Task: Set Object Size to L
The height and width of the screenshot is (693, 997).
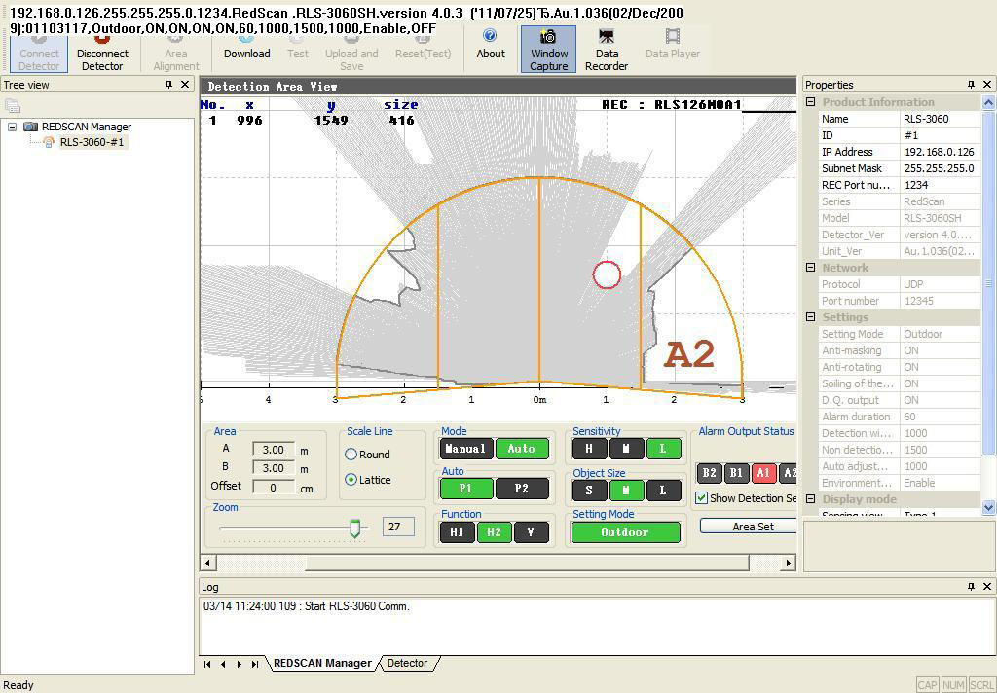Action: pyautogui.click(x=663, y=491)
